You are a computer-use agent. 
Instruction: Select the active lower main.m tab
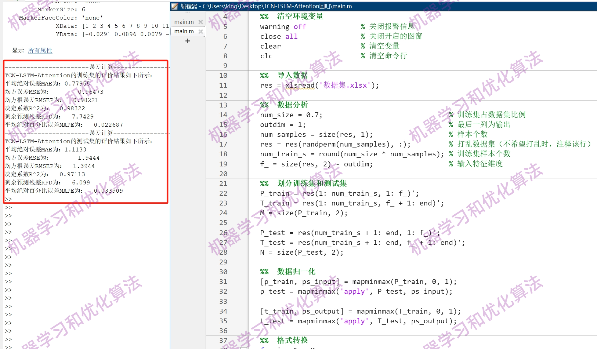click(184, 31)
